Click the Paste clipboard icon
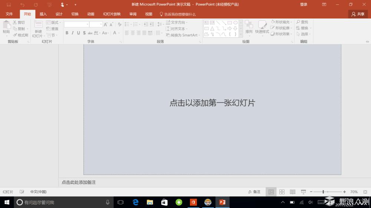371x208 pixels. (x=7, y=25)
